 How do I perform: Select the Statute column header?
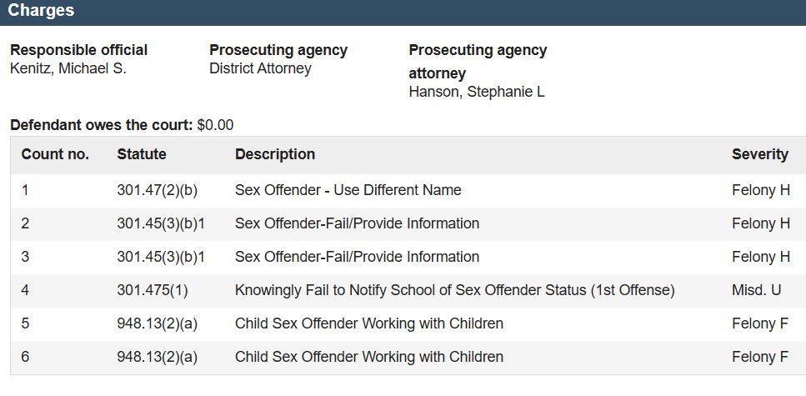click(142, 154)
